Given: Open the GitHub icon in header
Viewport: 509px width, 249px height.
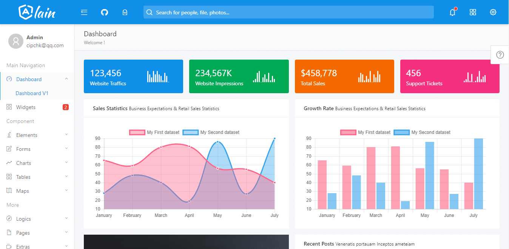Looking at the screenshot, I should point(105,12).
